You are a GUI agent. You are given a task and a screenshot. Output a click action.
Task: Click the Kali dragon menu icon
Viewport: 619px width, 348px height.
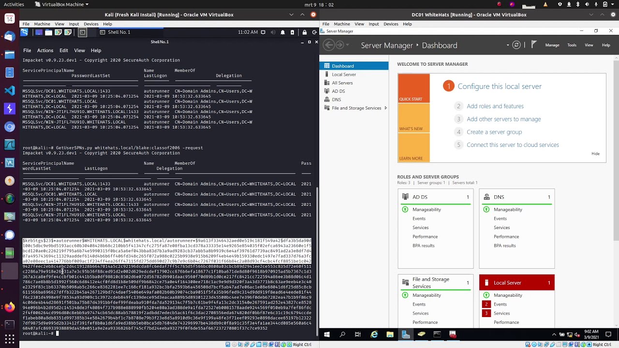pyautogui.click(x=24, y=32)
